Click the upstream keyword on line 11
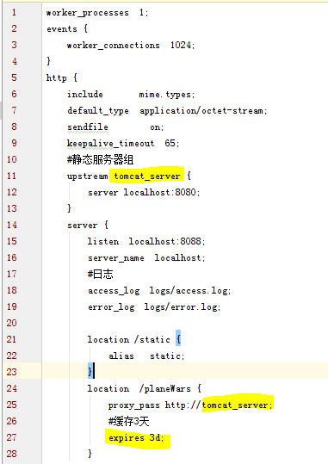The height and width of the screenshot is (464, 328). coord(88,176)
